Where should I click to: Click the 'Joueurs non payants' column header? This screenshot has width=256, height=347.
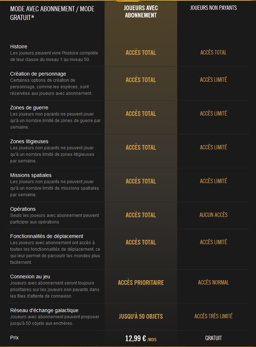213,8
